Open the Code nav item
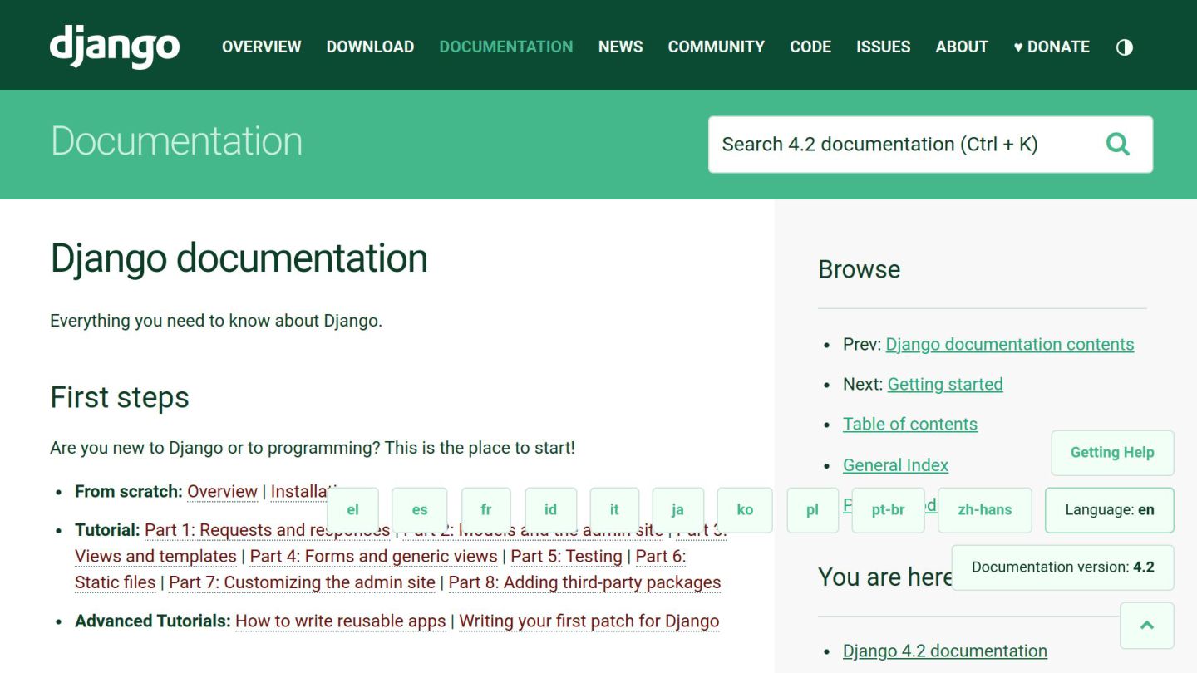Image resolution: width=1197 pixels, height=673 pixels. point(810,47)
